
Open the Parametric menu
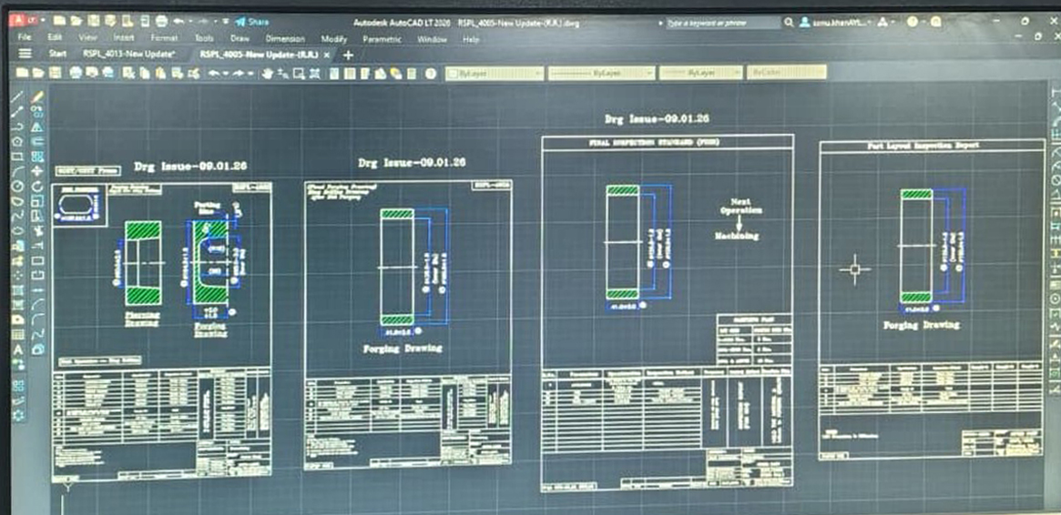(x=382, y=38)
